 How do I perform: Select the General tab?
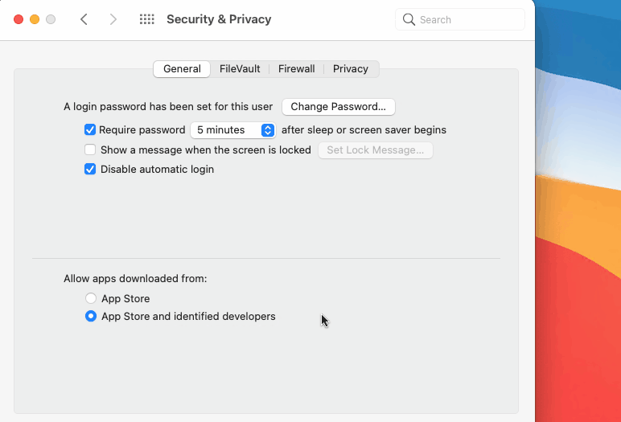(x=182, y=69)
